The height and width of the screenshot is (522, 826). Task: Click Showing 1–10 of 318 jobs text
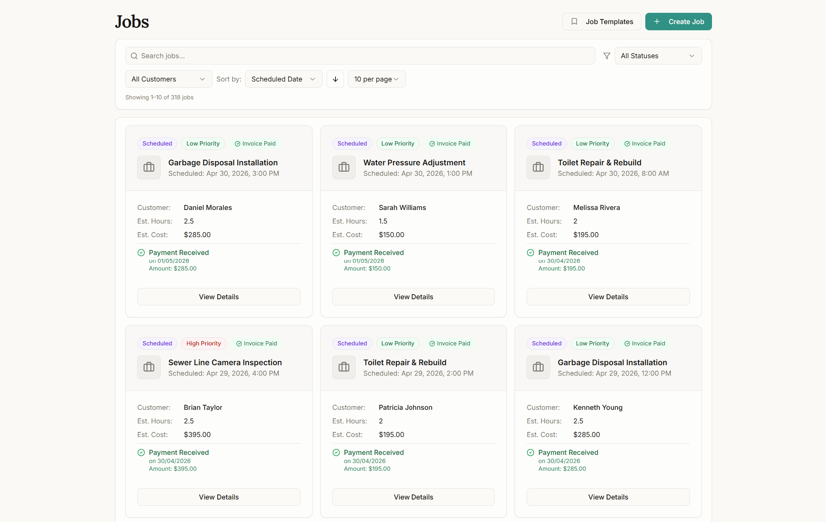159,97
